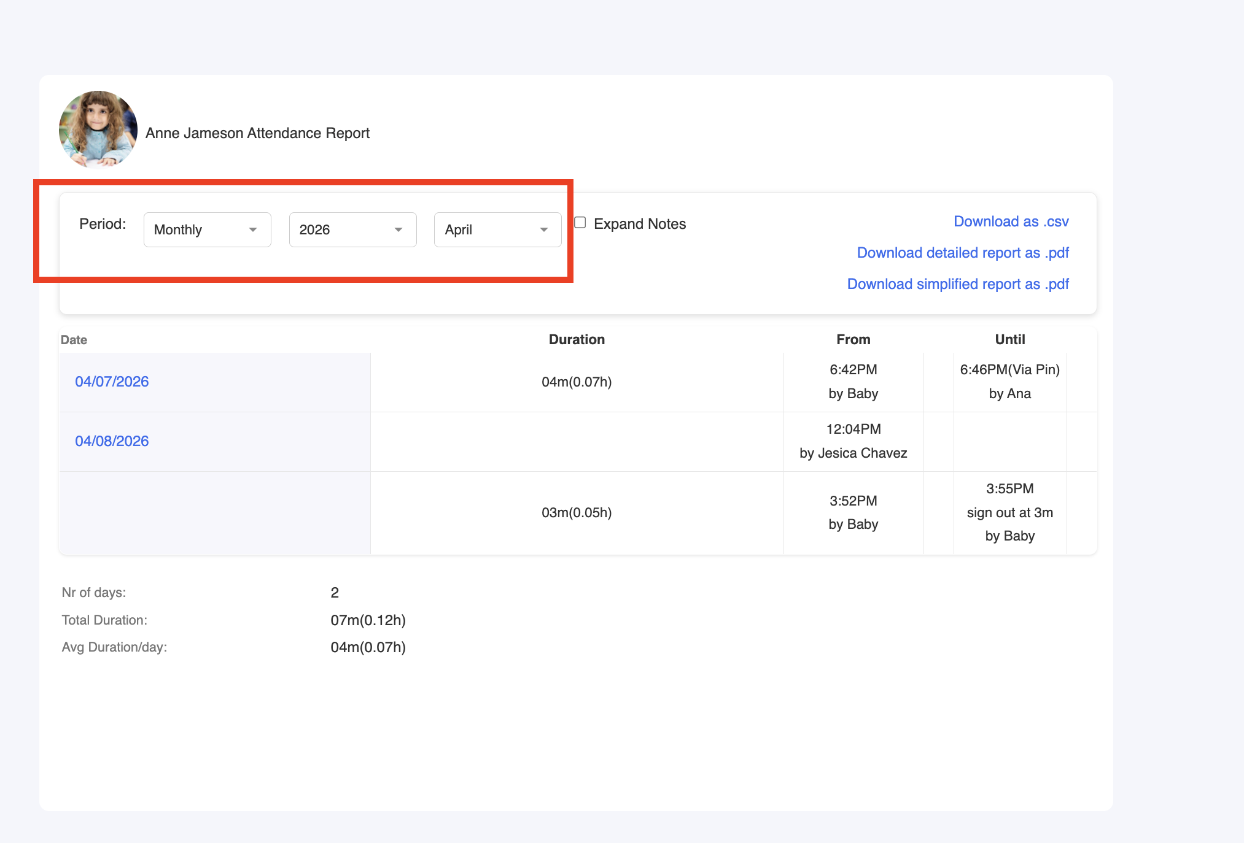The image size is (1244, 843).
Task: Open the 04/07/2026 date entry
Action: tap(112, 382)
